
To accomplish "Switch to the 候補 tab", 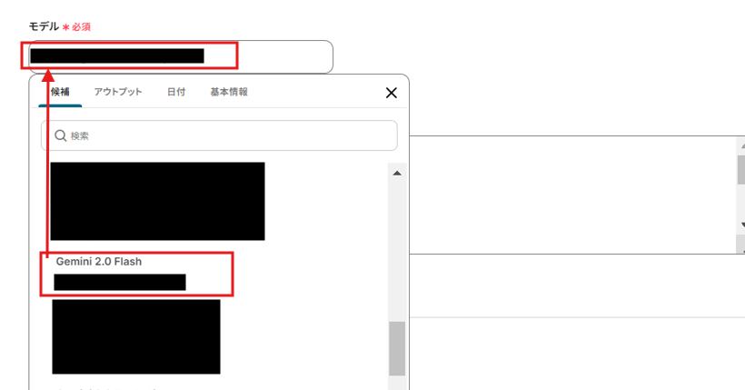I will click(60, 92).
